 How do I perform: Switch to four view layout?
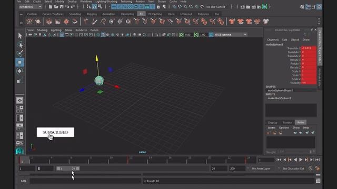[20, 109]
